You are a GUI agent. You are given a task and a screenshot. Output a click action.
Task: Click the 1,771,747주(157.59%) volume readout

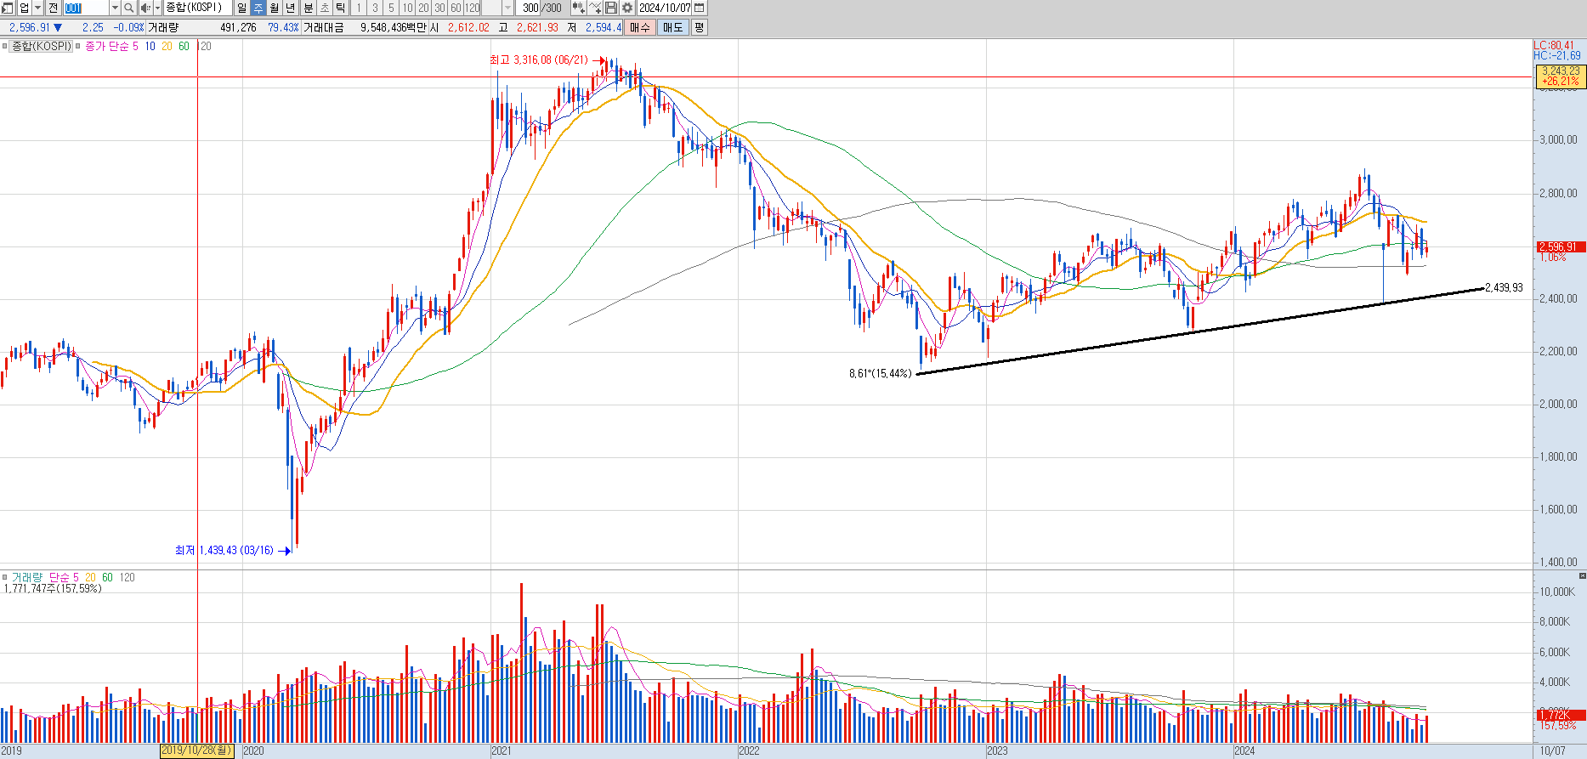53,588
